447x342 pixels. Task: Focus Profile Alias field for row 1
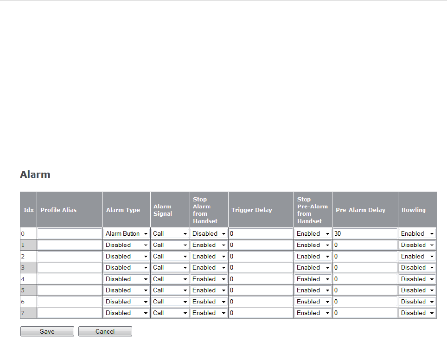coord(70,245)
